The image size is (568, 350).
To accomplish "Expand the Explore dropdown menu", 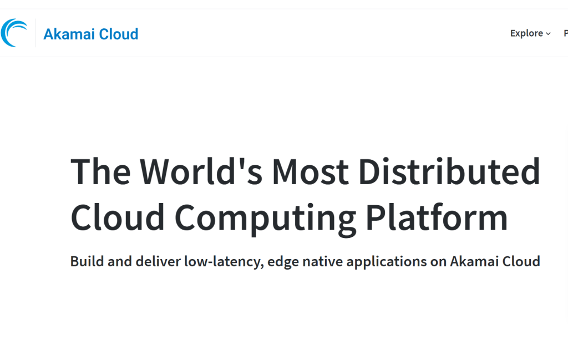I will coord(530,33).
